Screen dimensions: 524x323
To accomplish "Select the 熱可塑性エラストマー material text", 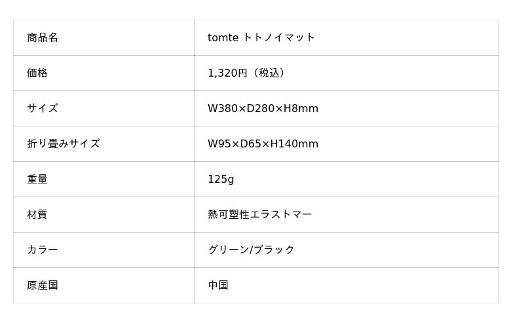I will pos(260,214).
